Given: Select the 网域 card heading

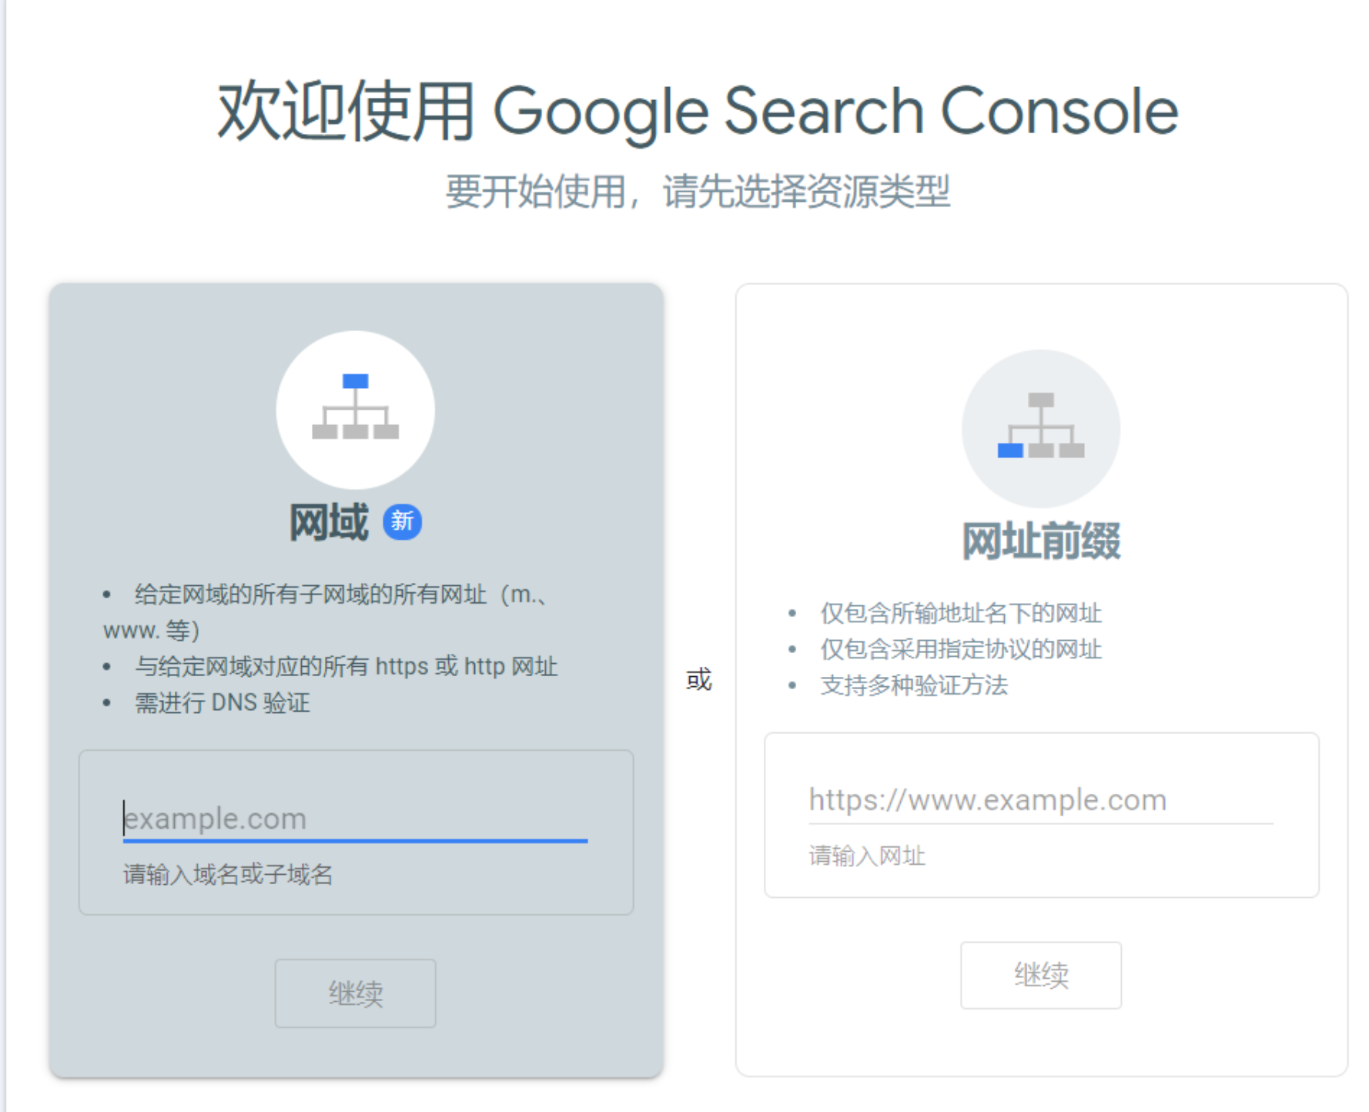Looking at the screenshot, I should [x=329, y=522].
